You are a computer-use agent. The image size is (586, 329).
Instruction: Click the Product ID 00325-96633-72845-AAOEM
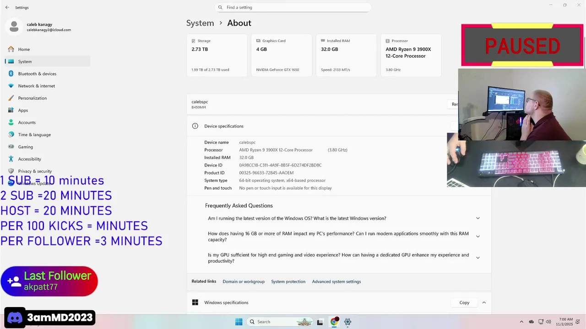point(266,173)
